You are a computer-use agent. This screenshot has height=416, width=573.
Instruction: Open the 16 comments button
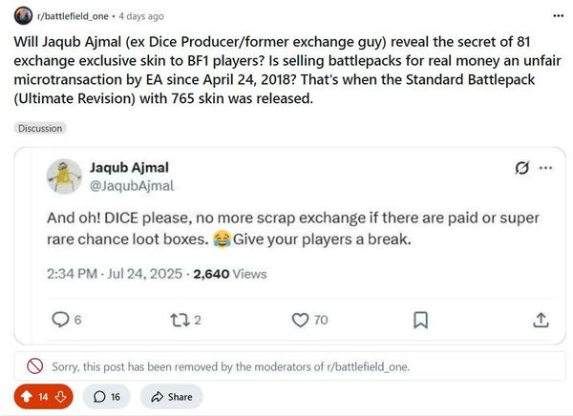click(x=107, y=396)
